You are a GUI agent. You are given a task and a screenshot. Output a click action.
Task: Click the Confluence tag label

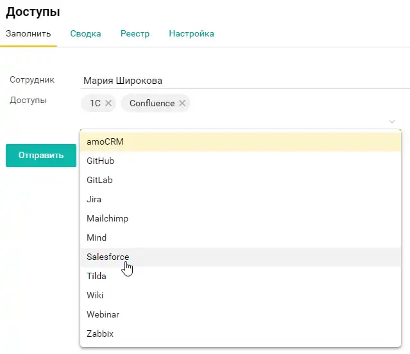pos(152,103)
